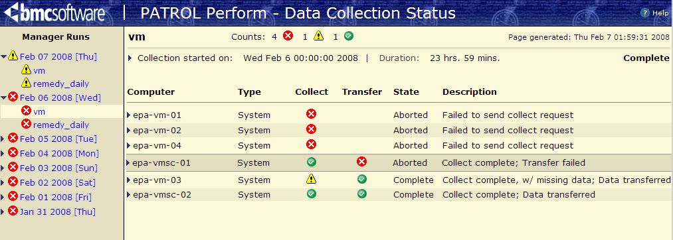673x240 pixels.
Task: Click the Help question mark icon
Action: (x=644, y=13)
